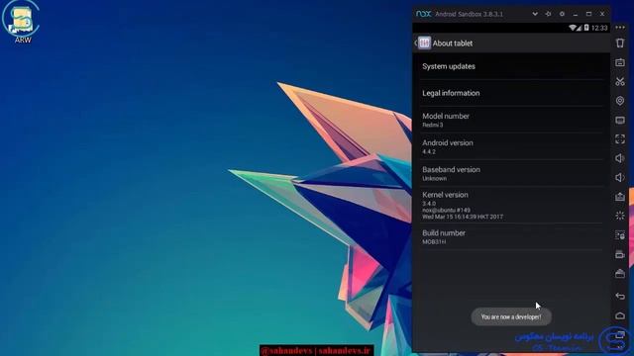This screenshot has width=634, height=356.
Task: Open Nox system settings gear
Action: (x=562, y=14)
